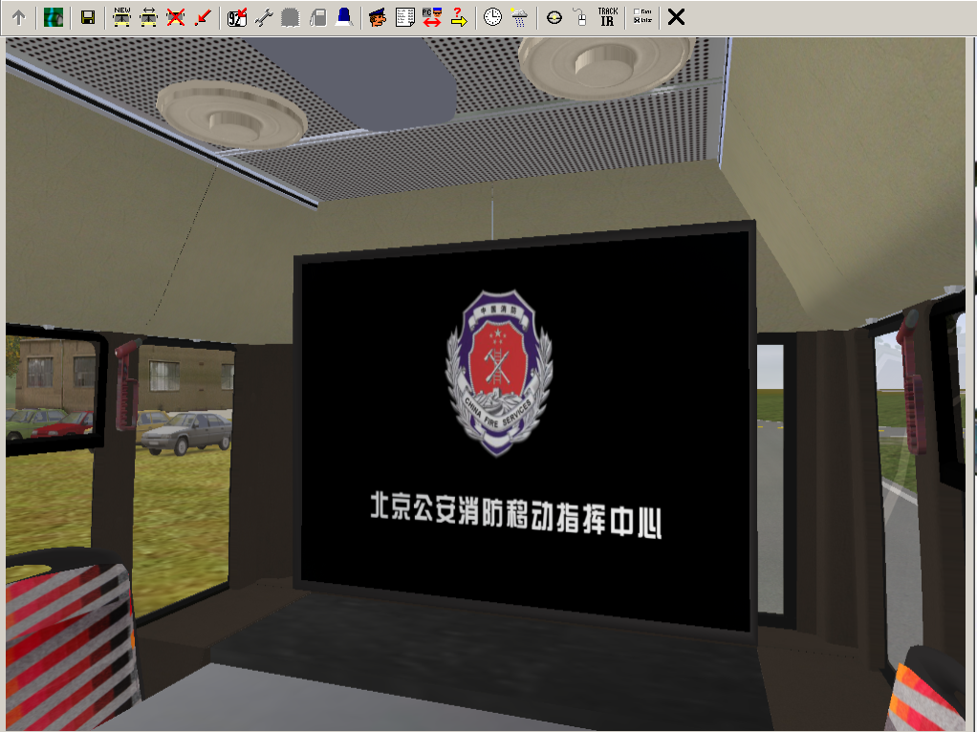This screenshot has width=977, height=732.
Task: Open the green map icon
Action: (53, 17)
